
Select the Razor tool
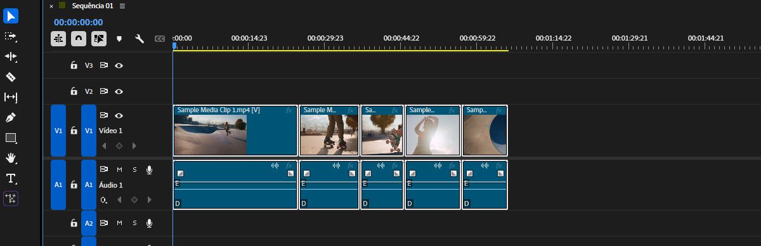(x=11, y=77)
